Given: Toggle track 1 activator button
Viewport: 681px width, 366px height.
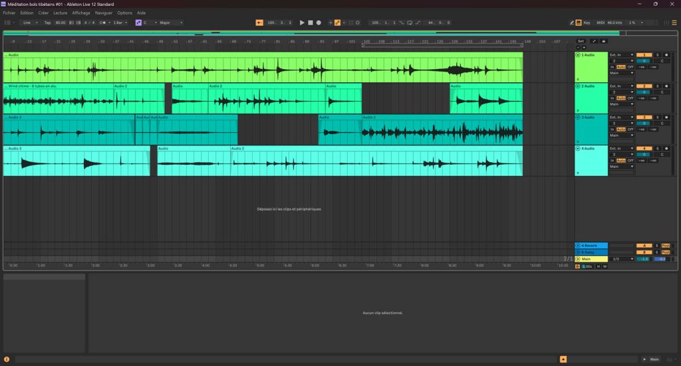Looking at the screenshot, I should pos(644,55).
